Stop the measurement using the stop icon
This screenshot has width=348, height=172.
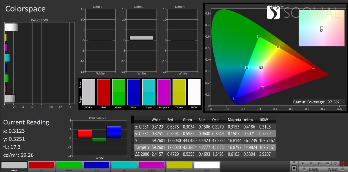tap(302, 164)
